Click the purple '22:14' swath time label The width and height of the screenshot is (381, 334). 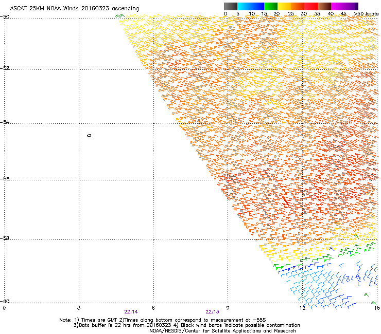pyautogui.click(x=131, y=312)
